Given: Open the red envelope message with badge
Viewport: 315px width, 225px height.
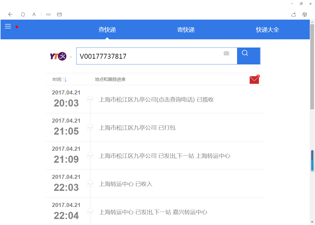Looking at the screenshot, I should click(x=254, y=79).
